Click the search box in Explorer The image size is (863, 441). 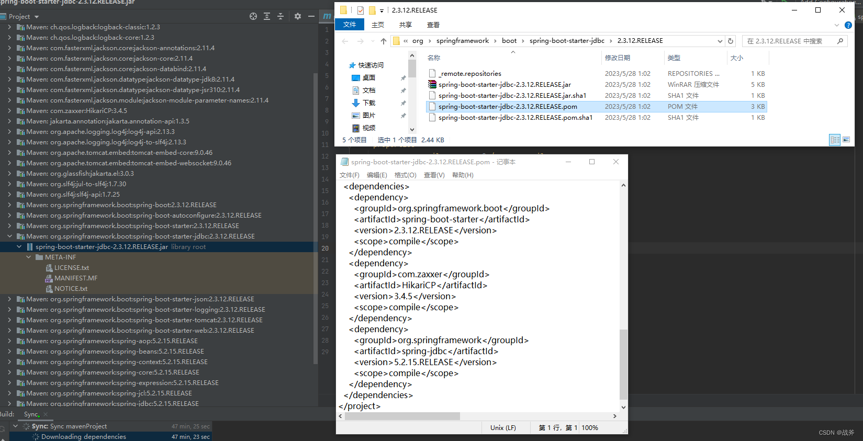[794, 41]
